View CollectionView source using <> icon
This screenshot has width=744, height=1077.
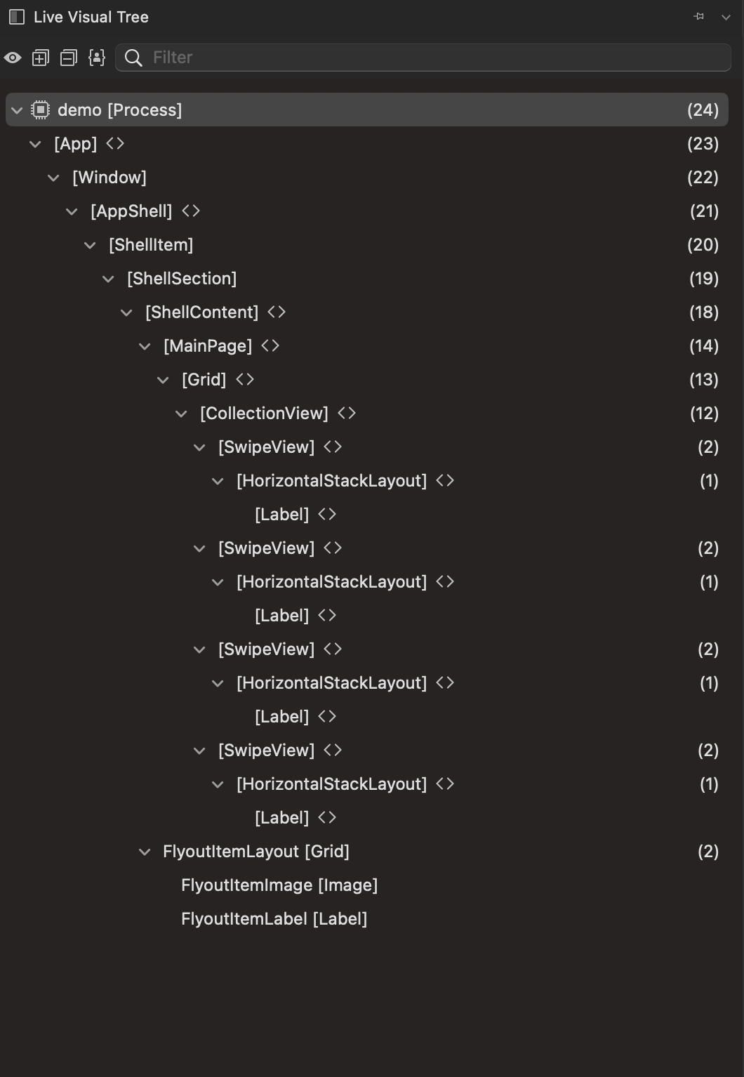(347, 413)
